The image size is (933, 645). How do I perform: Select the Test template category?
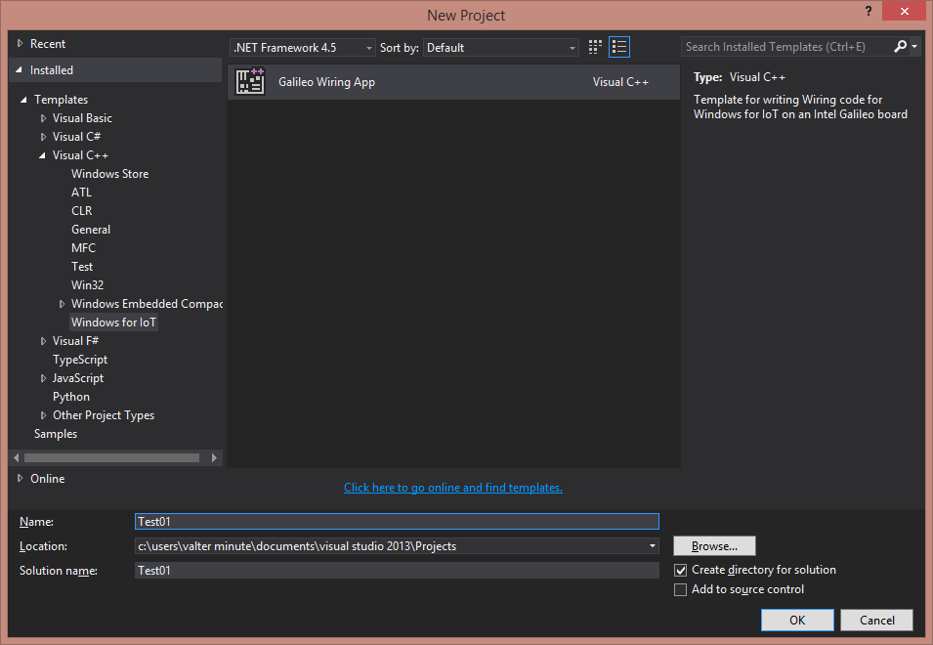tap(82, 267)
